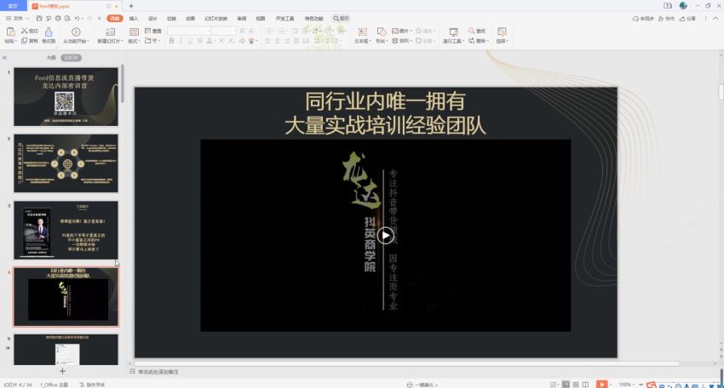Viewport: 724px width, 388px height.
Task: Click the add slide plus below thumbnails
Action: coord(62,371)
